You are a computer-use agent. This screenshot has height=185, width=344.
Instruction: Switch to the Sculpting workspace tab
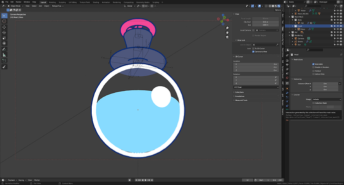62,2
